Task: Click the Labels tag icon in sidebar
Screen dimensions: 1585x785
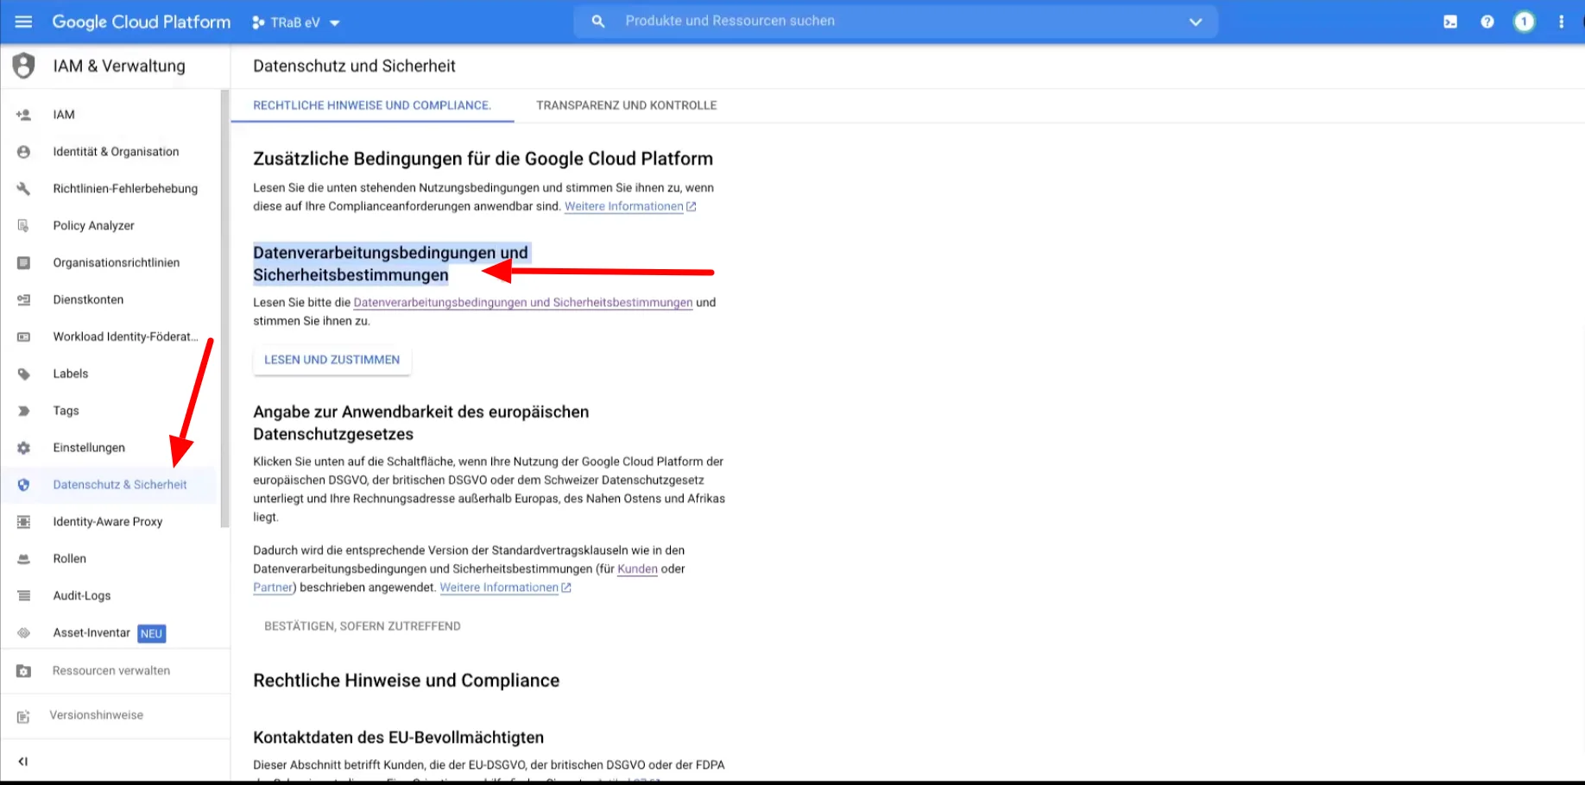Action: pos(23,374)
